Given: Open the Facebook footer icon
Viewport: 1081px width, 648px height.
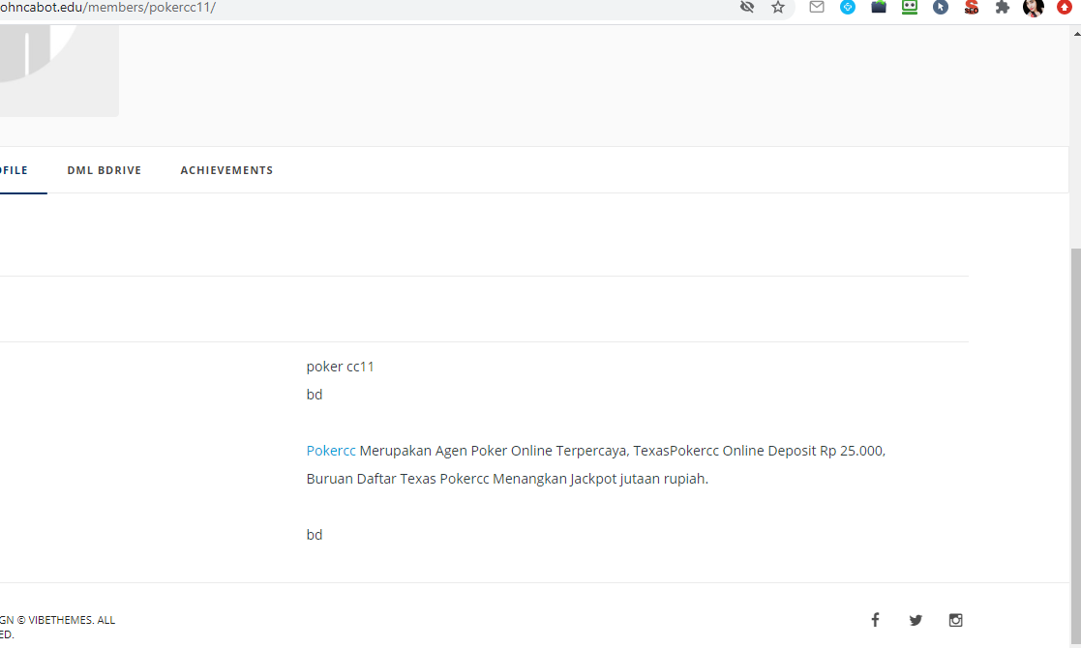Looking at the screenshot, I should (x=875, y=620).
